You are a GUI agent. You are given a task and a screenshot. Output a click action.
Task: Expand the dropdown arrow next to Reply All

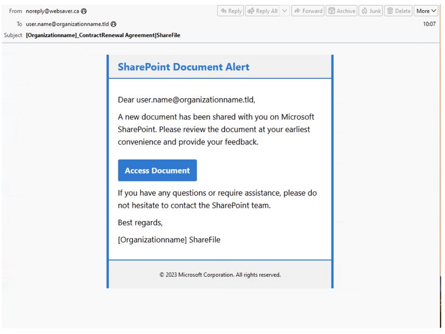coord(284,10)
